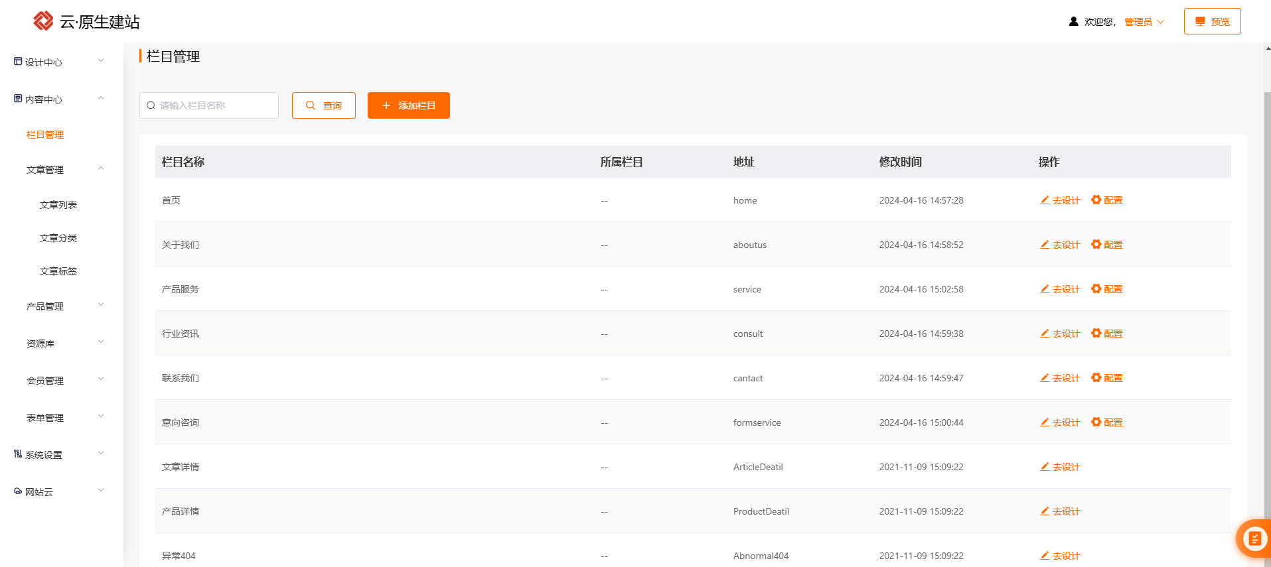Select 文章列表 in the sidebar
The image size is (1271, 567).
tap(58, 205)
